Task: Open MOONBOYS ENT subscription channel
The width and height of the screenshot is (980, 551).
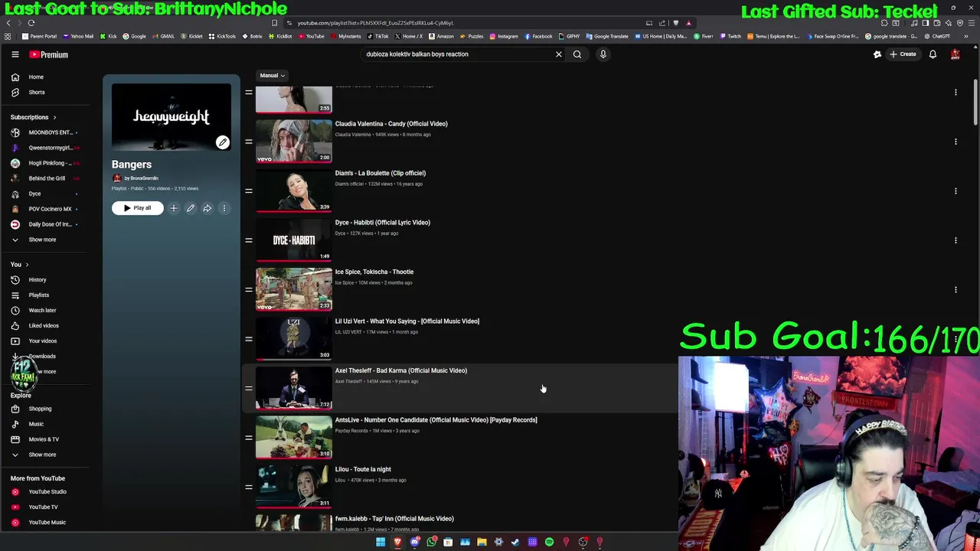Action: 50,132
